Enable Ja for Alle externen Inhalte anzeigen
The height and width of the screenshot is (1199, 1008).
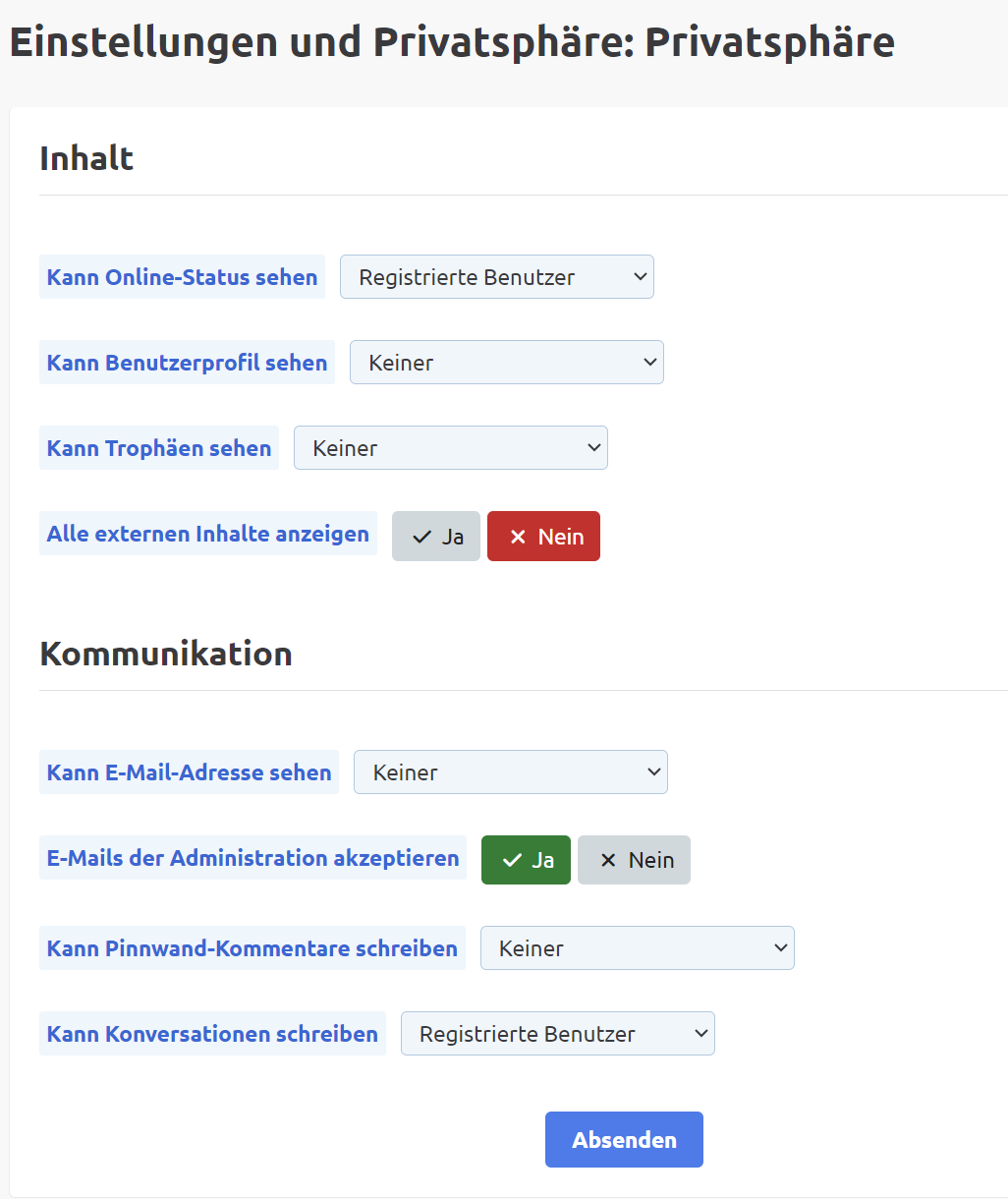[436, 537]
